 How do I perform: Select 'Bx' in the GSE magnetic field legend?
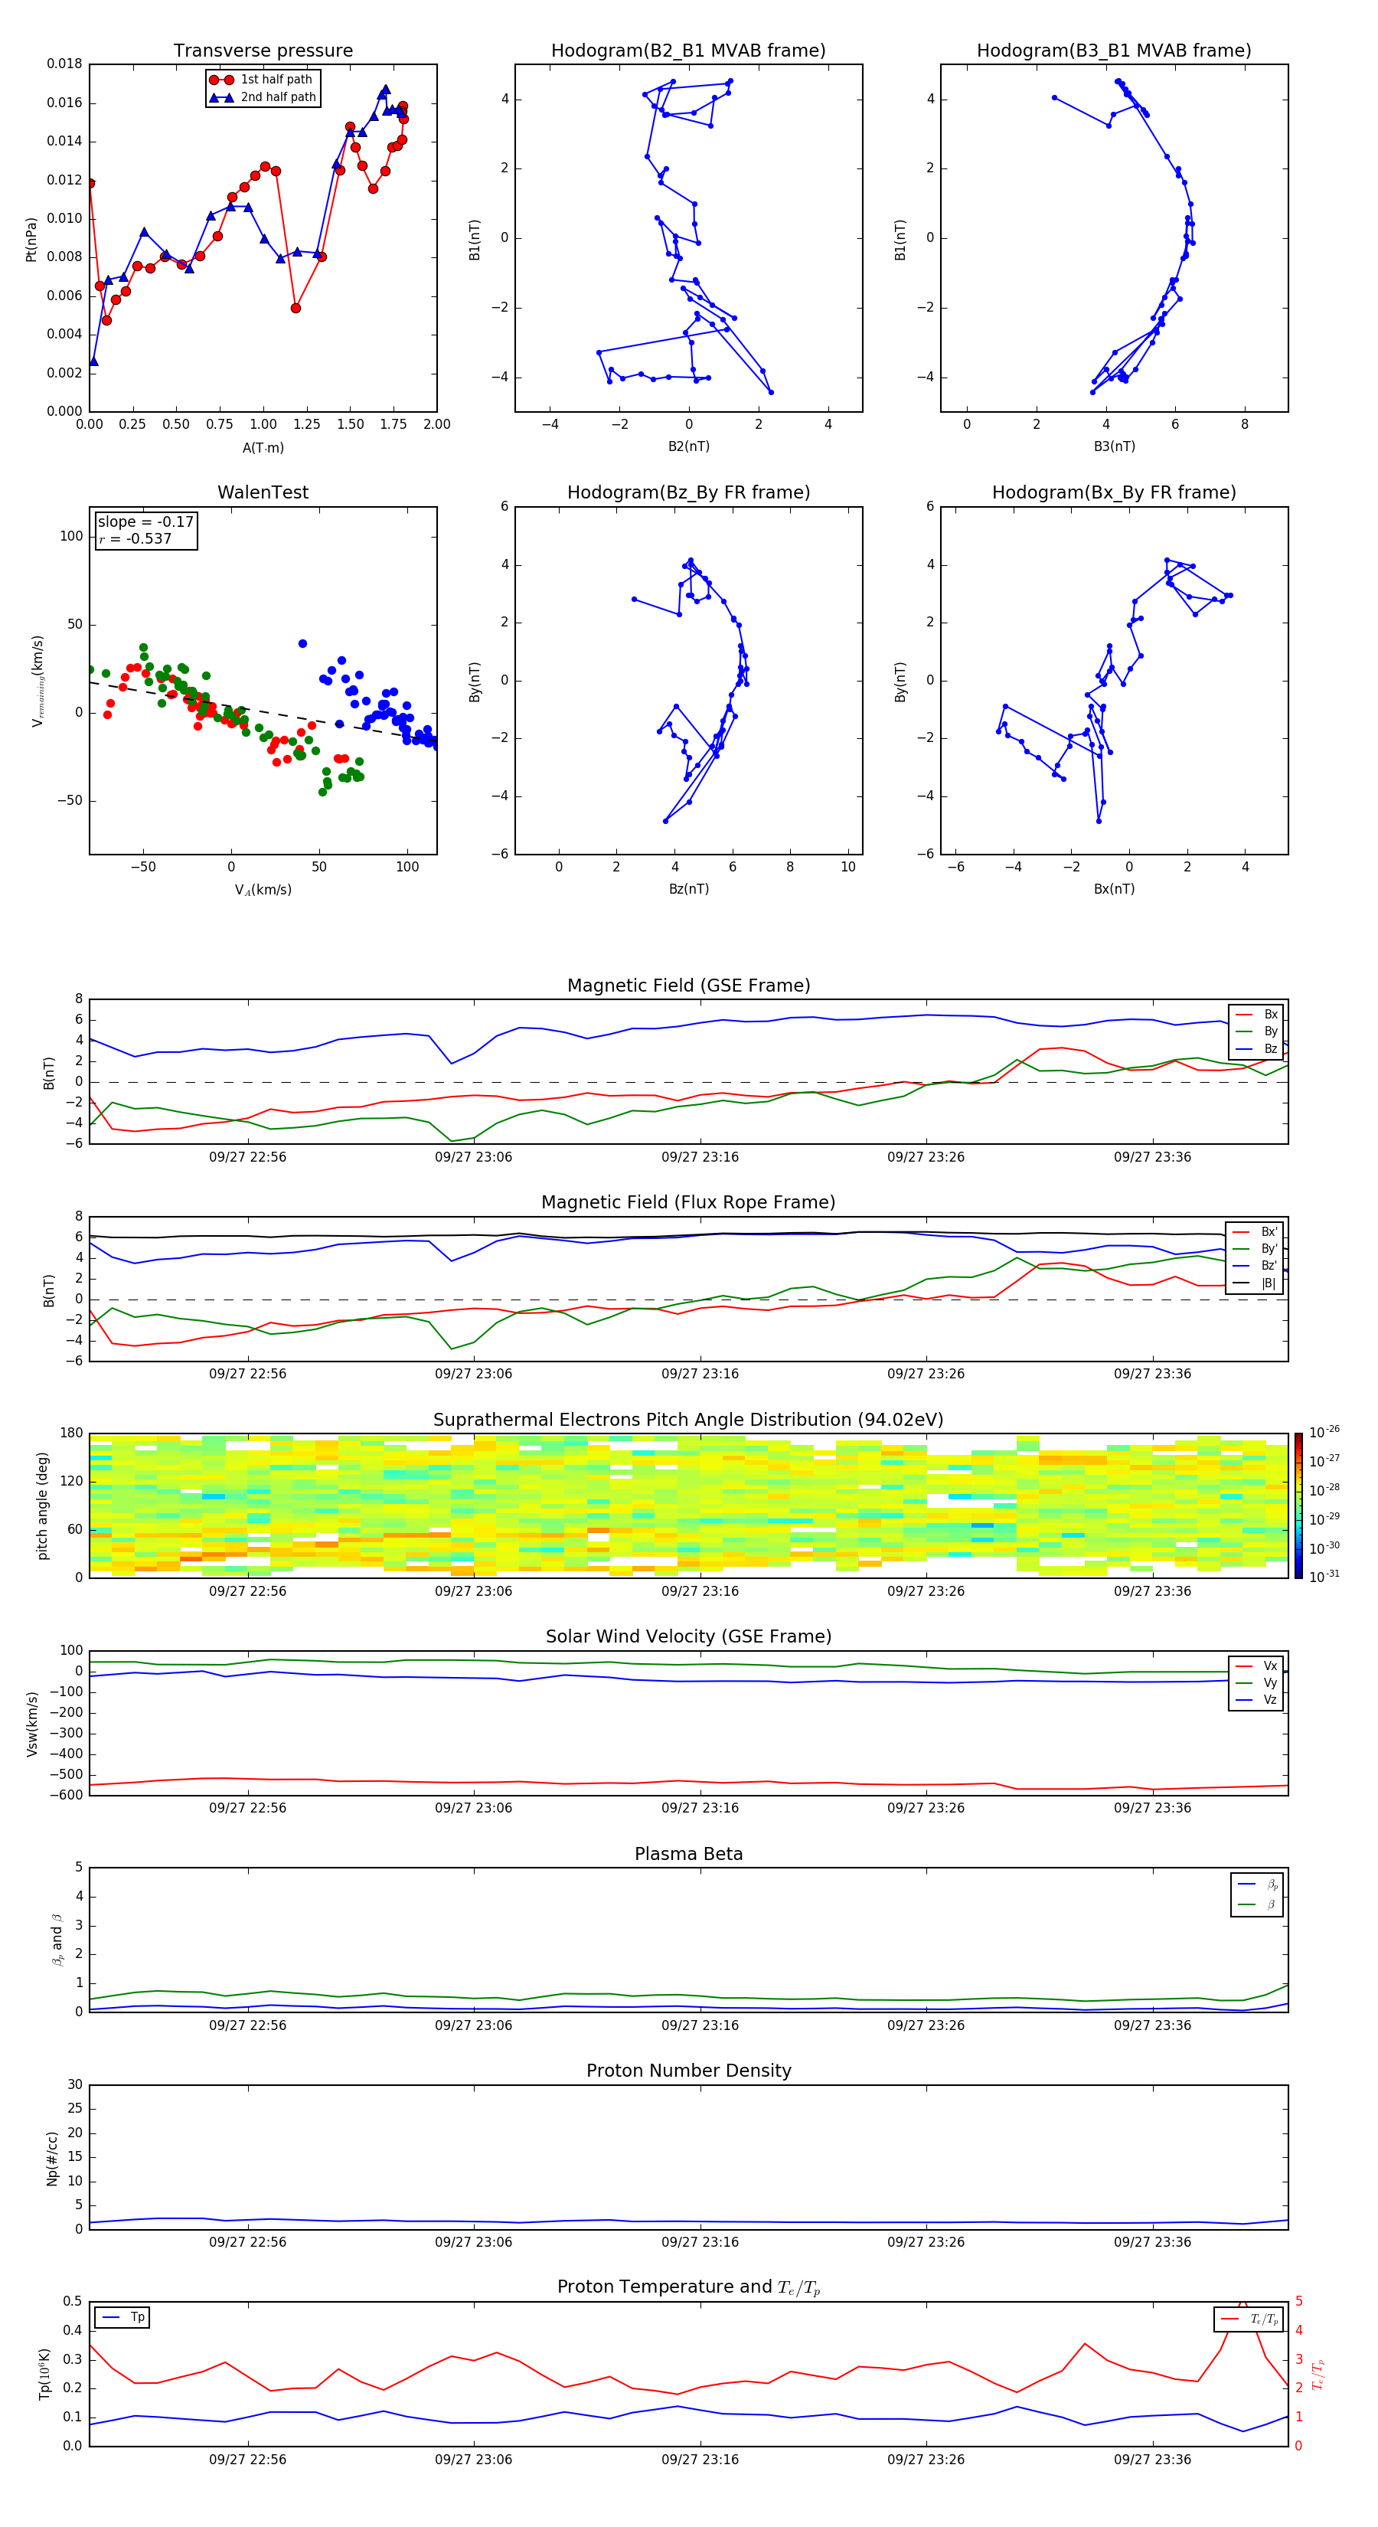[1257, 1015]
